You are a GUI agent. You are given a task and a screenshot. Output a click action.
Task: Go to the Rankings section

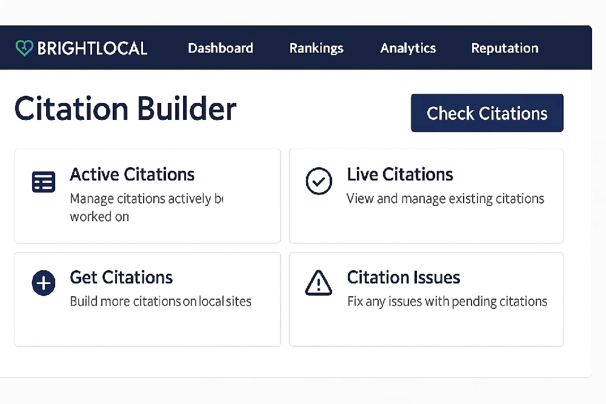click(316, 48)
